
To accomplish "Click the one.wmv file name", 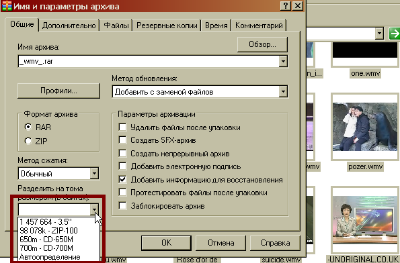I will [365, 73].
